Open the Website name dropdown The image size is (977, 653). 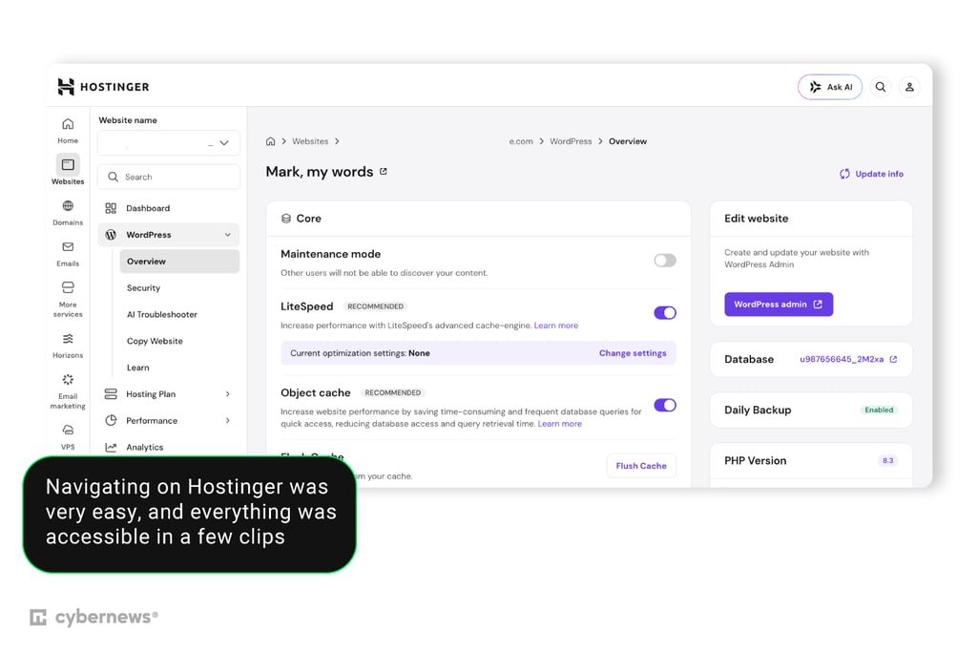point(169,143)
